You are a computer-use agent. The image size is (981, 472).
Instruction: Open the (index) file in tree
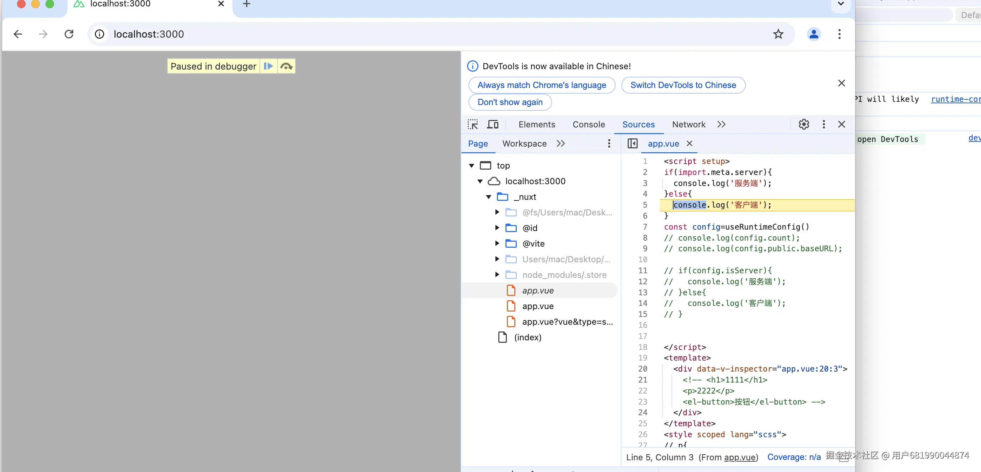coord(527,337)
